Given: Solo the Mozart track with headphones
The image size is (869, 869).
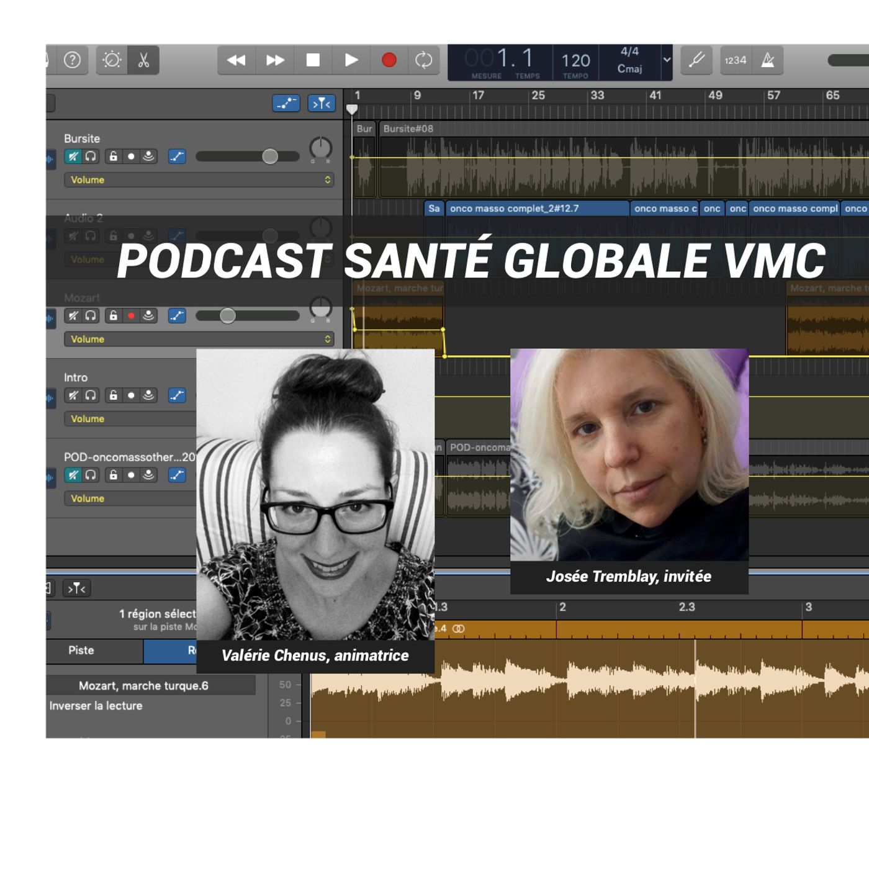Looking at the screenshot, I should tap(91, 316).
